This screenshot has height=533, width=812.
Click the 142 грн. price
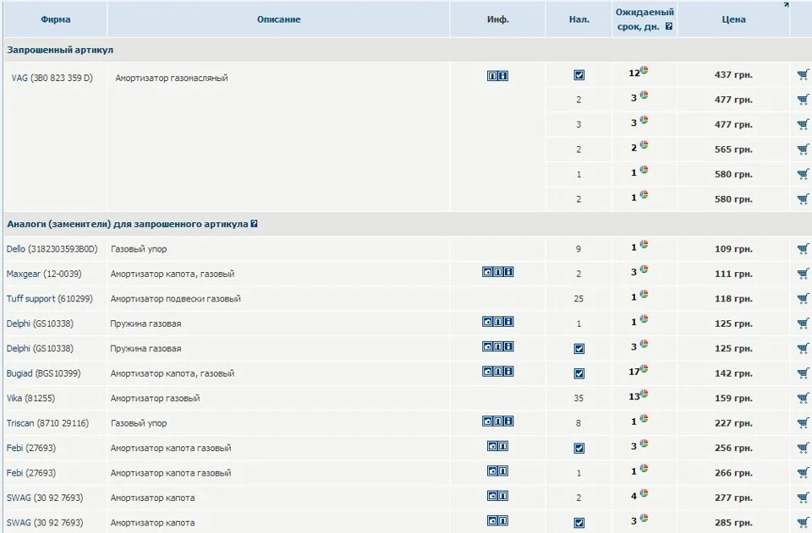coord(733,373)
